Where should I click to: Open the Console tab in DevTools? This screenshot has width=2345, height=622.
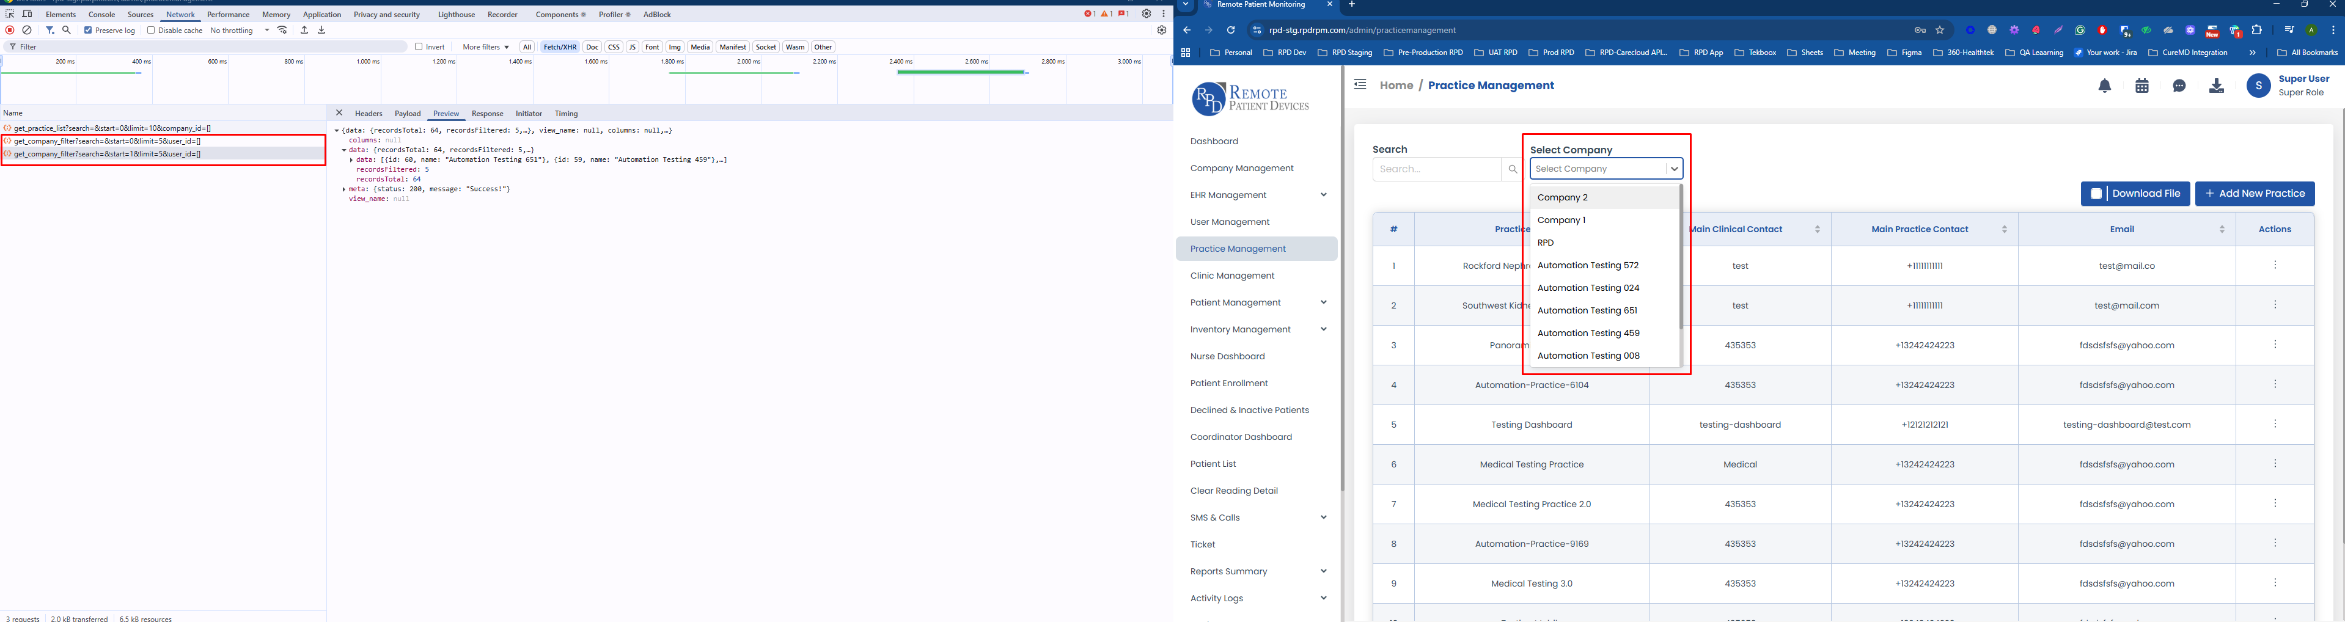[102, 15]
